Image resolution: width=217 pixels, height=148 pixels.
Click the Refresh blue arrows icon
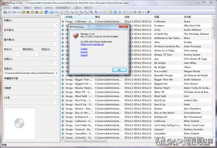[46, 12]
